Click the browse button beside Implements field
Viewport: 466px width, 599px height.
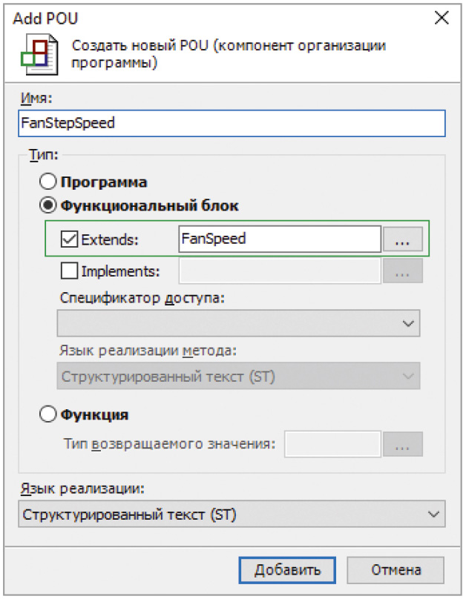tap(403, 271)
